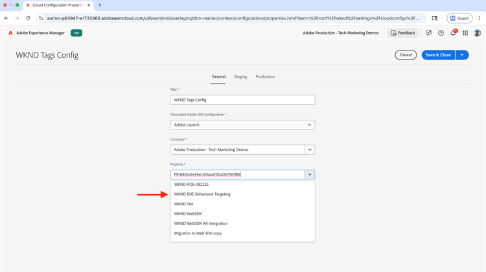Save and close the configuration
486x272 pixels.
(x=438, y=55)
